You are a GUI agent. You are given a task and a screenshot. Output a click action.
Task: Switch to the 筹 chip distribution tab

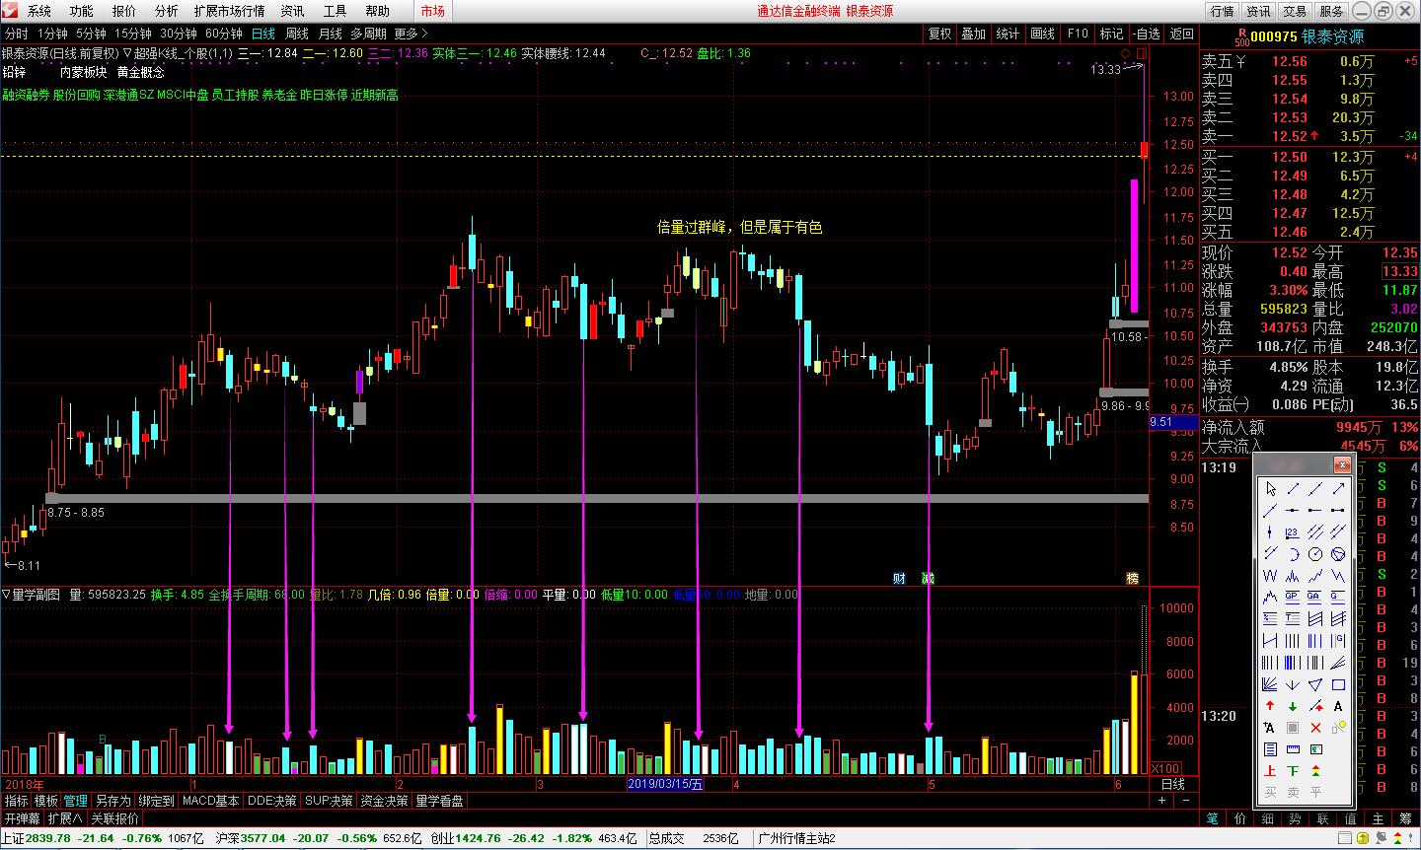(x=1404, y=818)
